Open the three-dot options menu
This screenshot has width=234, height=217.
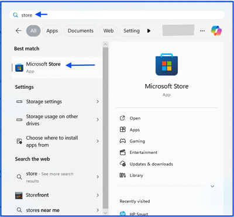point(202,31)
